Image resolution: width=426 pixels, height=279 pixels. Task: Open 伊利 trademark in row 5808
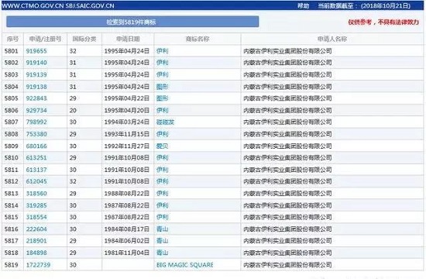pos(162,134)
